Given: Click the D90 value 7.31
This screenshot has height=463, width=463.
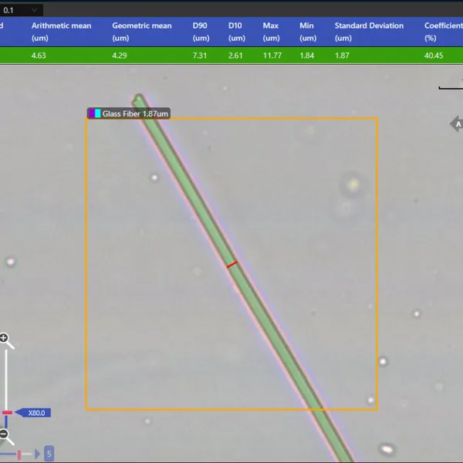Looking at the screenshot, I should (200, 56).
